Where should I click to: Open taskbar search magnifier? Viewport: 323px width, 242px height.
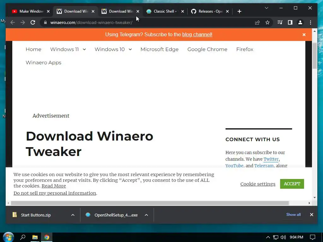pyautogui.click(x=23, y=237)
